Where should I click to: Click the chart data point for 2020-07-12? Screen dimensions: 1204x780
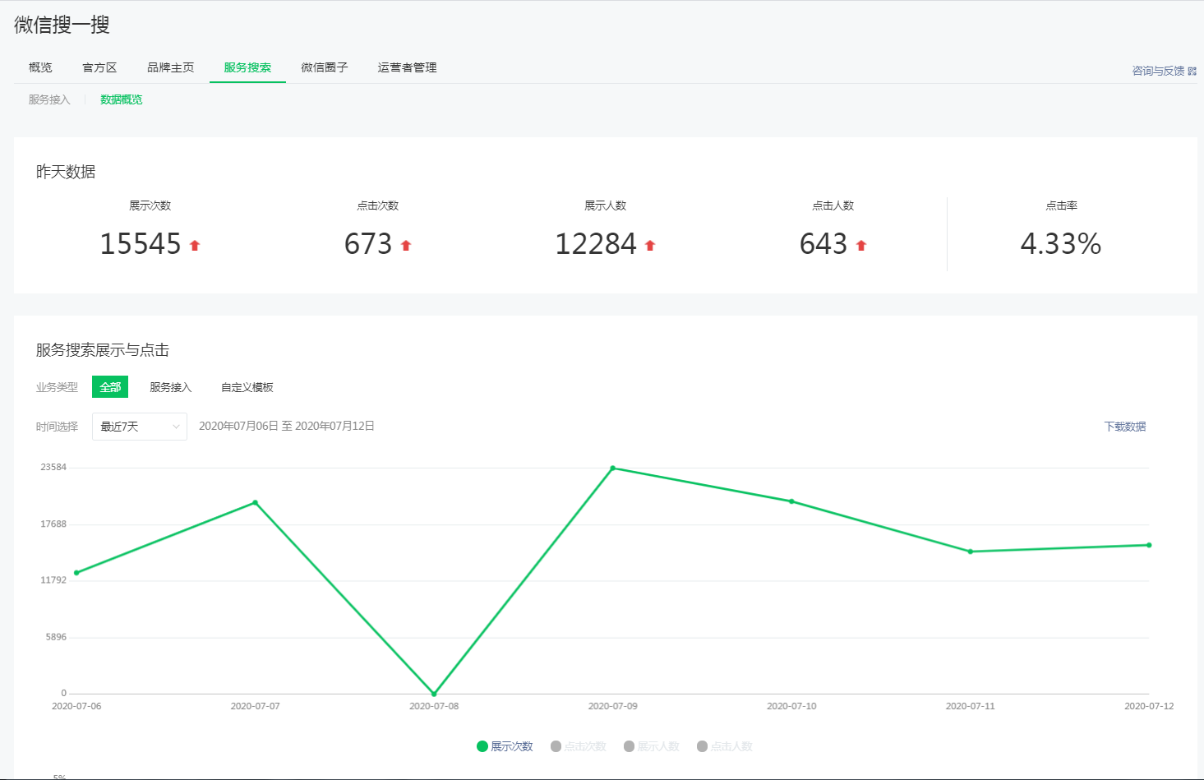pyautogui.click(x=1149, y=545)
